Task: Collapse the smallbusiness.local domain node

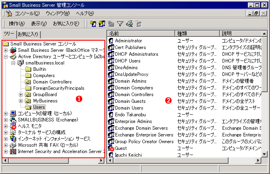Action: 13,63
